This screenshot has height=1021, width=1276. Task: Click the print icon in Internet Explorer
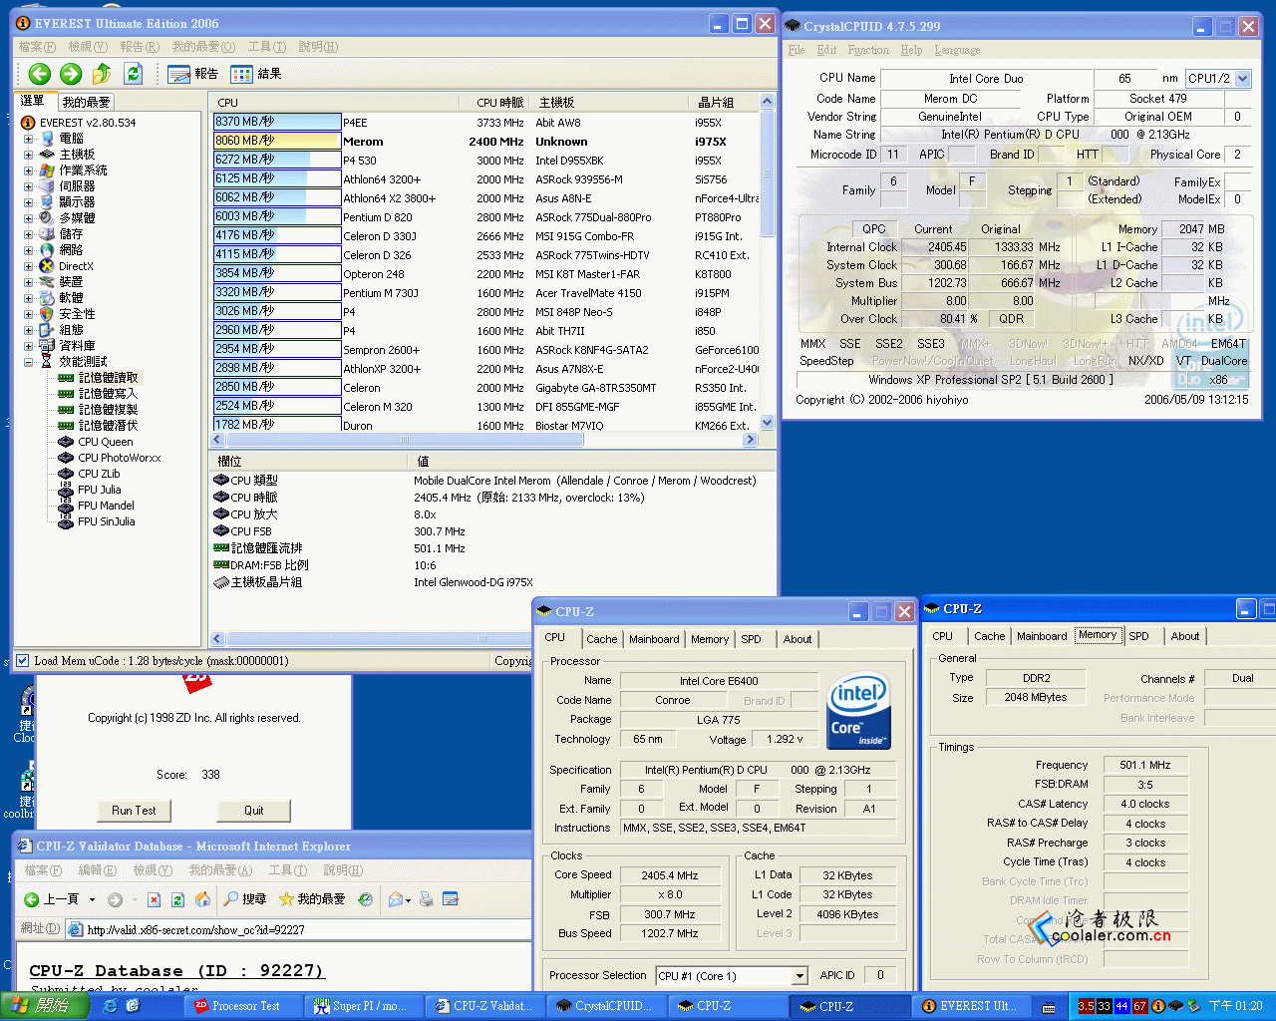pos(427,899)
